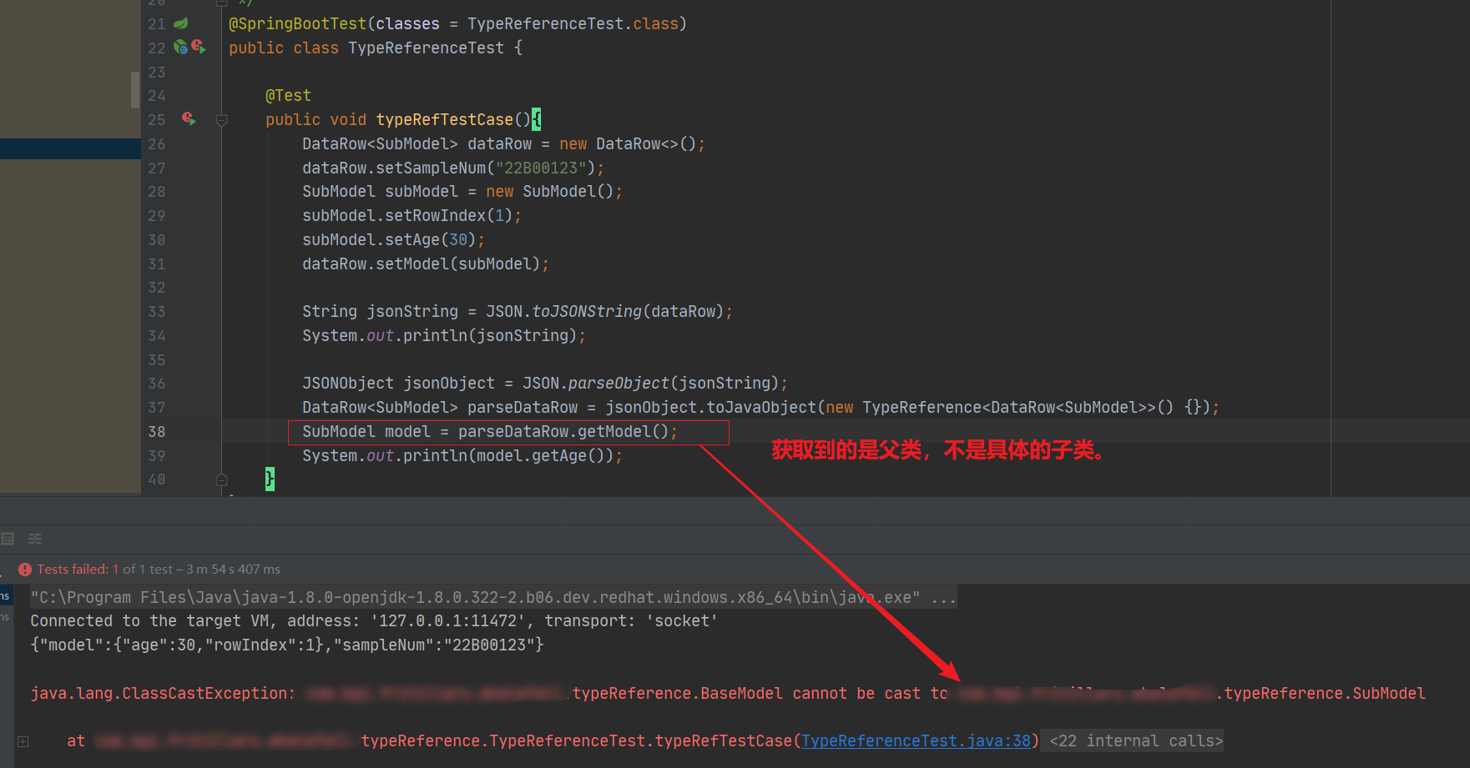The image size is (1470, 768).
Task: Click the setAge(30) call on line 30
Action: pyautogui.click(x=430, y=240)
